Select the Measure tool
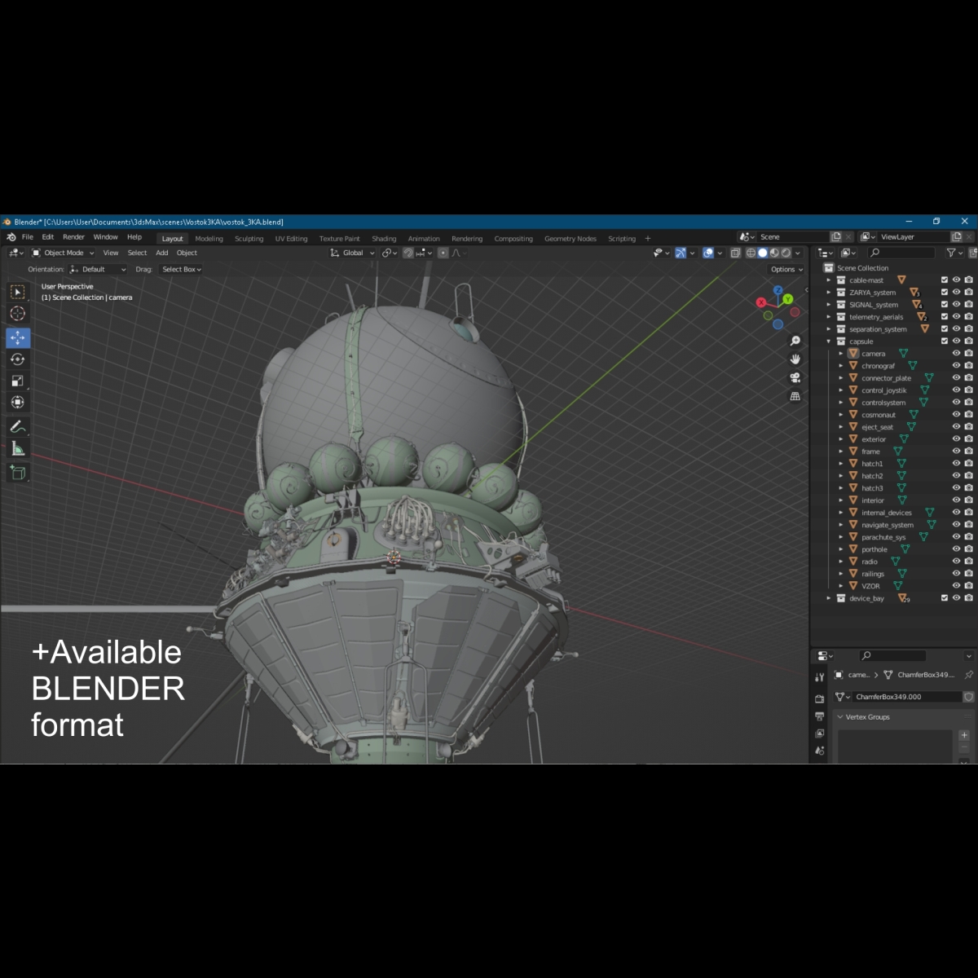The image size is (978, 978). tap(18, 448)
